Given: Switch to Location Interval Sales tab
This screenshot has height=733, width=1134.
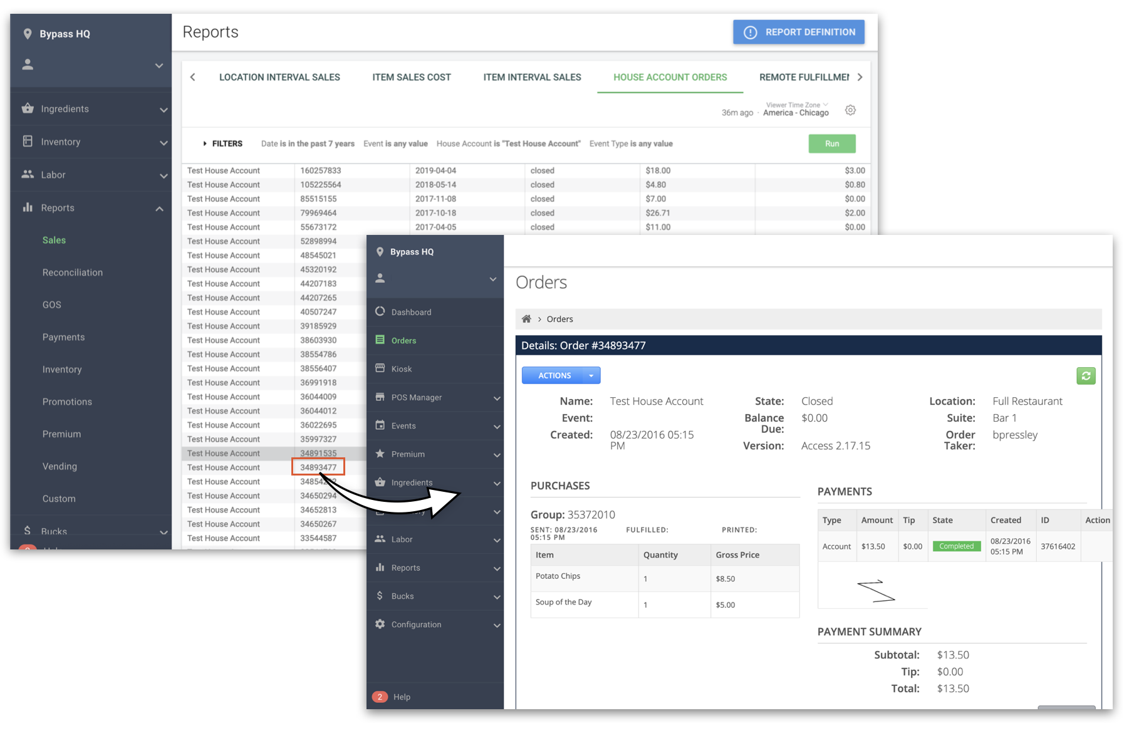Looking at the screenshot, I should point(279,77).
